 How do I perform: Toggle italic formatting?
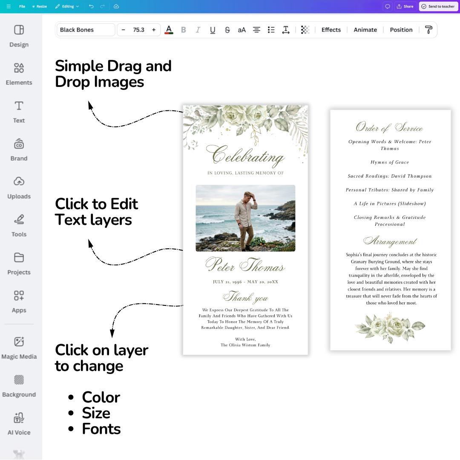[x=198, y=30]
